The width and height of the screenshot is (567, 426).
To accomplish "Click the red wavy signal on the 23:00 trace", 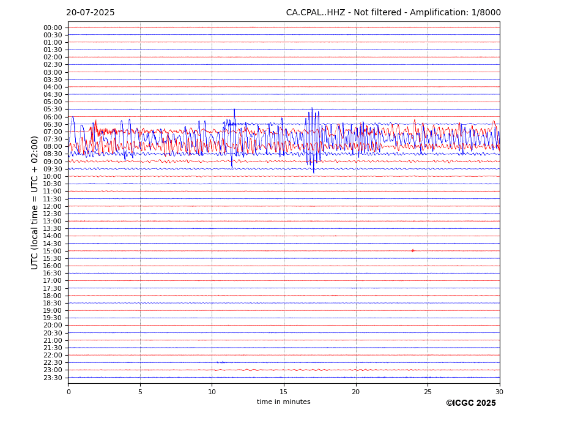I will [314, 370].
